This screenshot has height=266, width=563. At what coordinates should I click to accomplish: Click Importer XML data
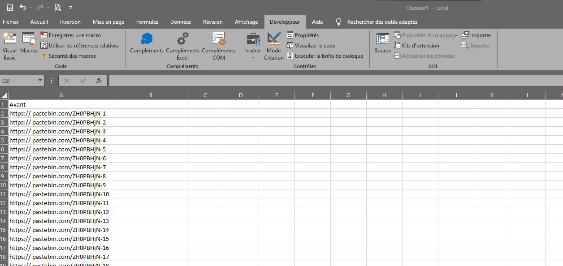coord(476,35)
